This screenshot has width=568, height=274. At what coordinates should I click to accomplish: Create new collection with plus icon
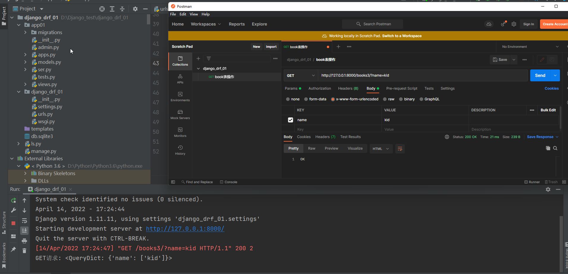click(x=198, y=58)
